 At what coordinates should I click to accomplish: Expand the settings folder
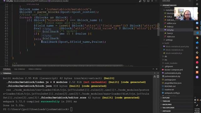point(169,40)
